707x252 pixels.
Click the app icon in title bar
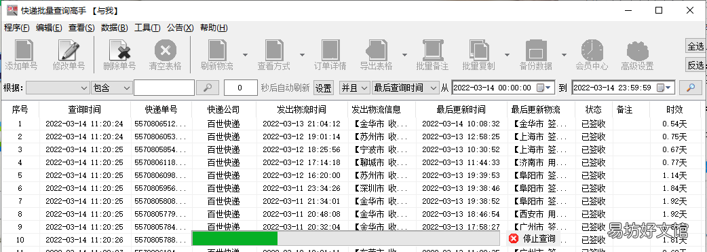point(12,10)
